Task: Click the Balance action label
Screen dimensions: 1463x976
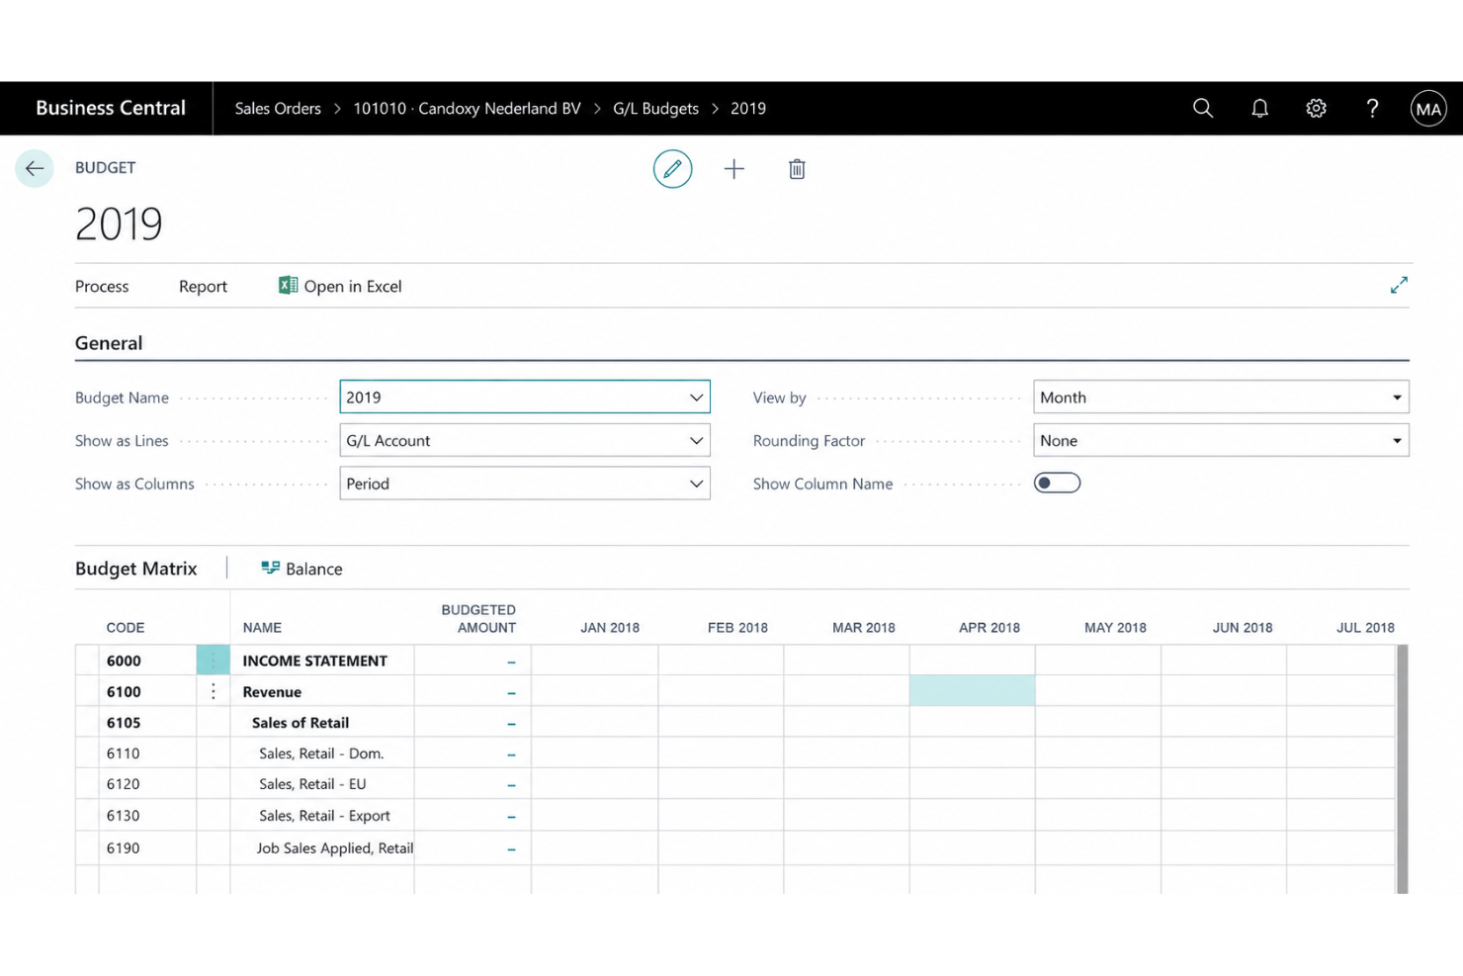Action: coord(313,569)
